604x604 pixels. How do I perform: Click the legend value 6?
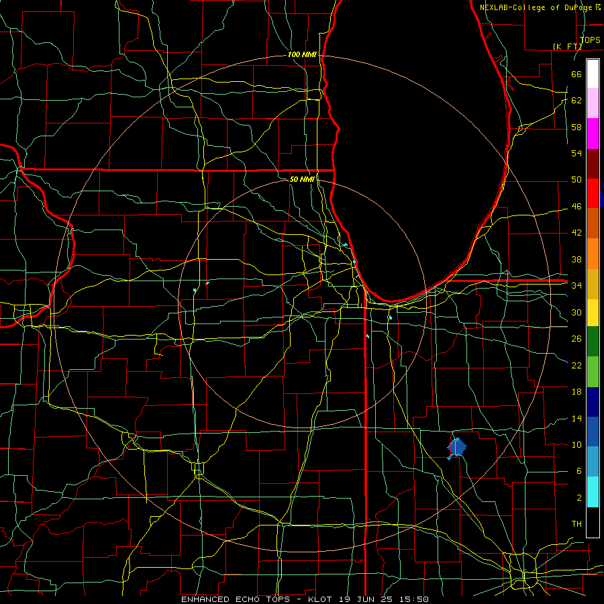coord(578,471)
